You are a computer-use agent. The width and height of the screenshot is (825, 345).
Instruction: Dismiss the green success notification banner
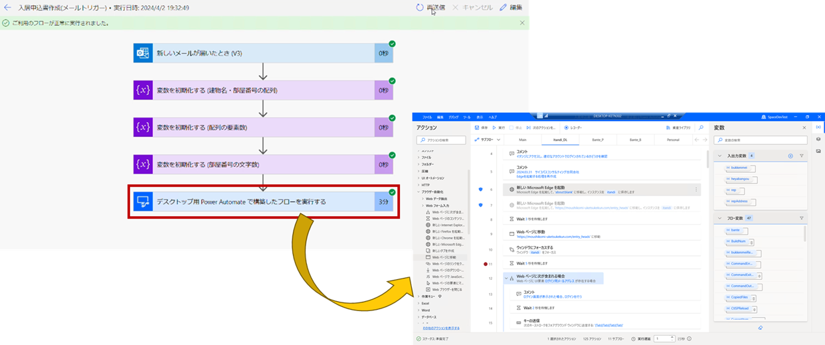(522, 23)
